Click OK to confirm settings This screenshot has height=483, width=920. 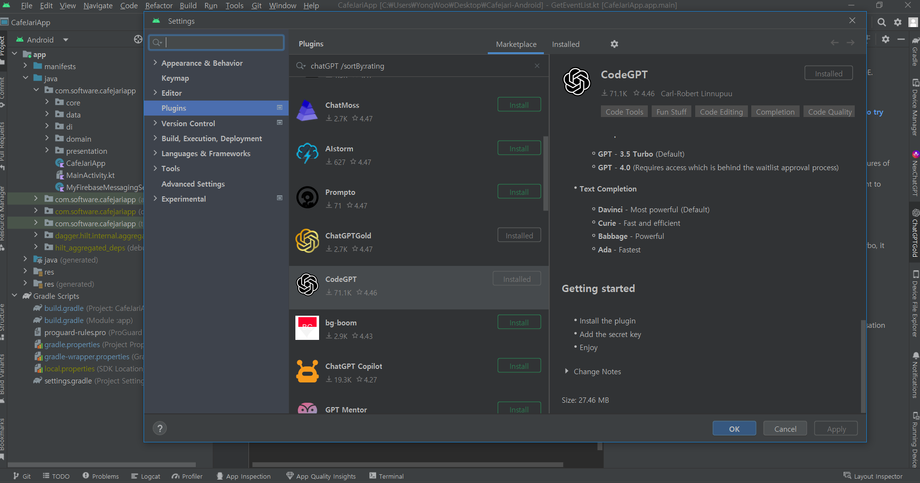[x=734, y=428]
